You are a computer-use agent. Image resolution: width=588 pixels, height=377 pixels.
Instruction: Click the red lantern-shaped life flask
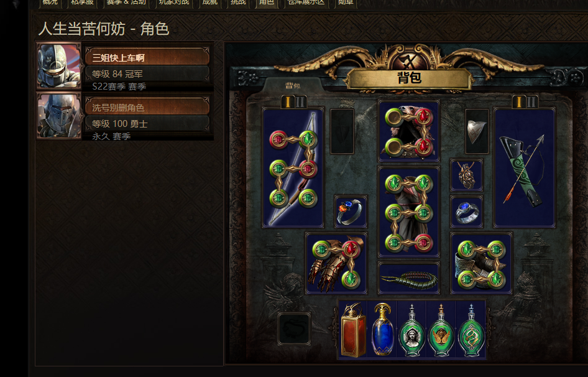[x=353, y=330]
